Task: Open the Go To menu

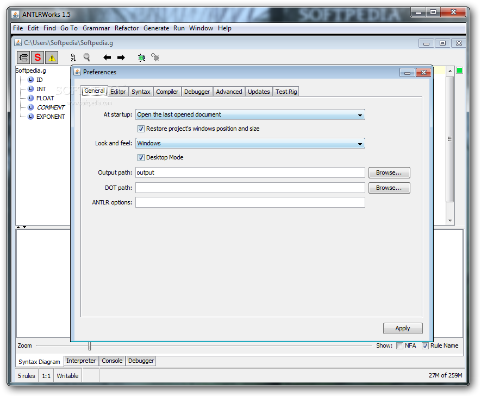Action: coord(68,28)
